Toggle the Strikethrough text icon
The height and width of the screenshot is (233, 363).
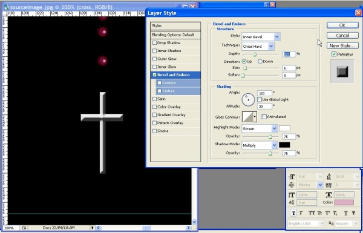pyautogui.click(x=353, y=213)
